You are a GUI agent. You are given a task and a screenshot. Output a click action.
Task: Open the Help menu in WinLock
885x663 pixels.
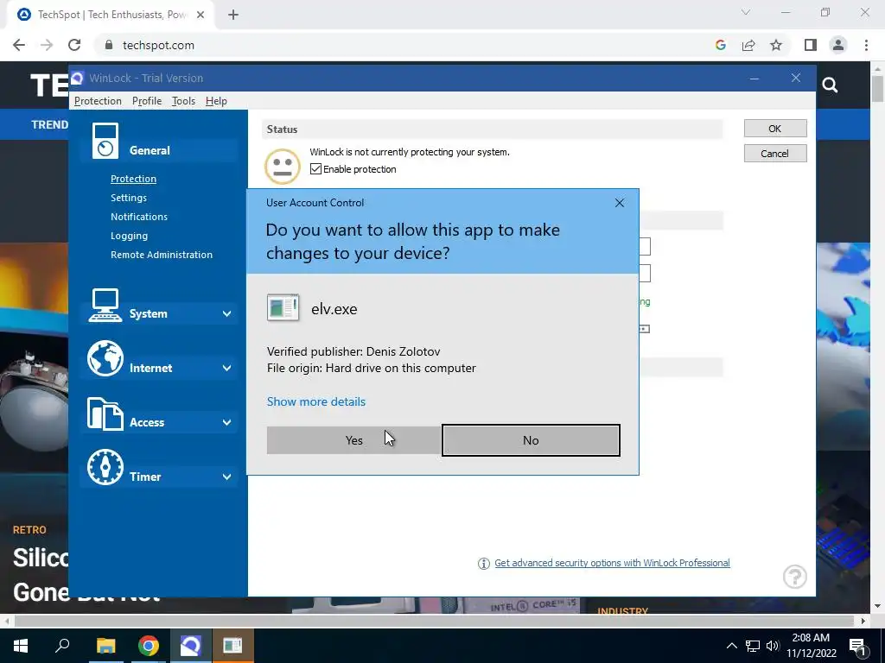(x=216, y=101)
